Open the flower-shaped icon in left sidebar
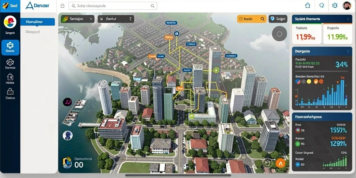 [x=10, y=62]
